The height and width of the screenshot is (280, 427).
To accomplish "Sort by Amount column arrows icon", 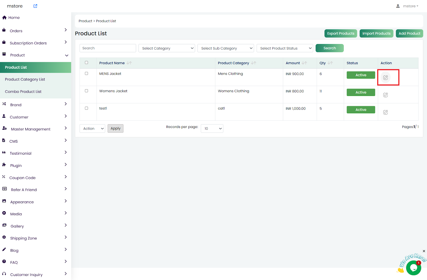I will [304, 63].
